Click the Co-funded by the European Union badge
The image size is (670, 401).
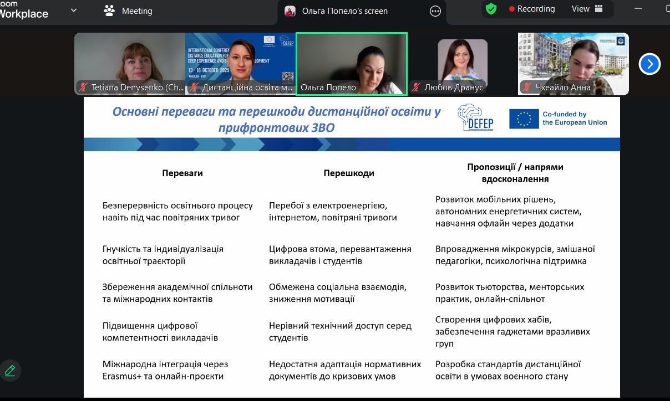558,119
